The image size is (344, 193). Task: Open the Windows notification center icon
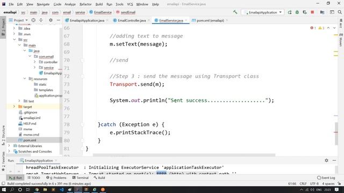(337, 189)
